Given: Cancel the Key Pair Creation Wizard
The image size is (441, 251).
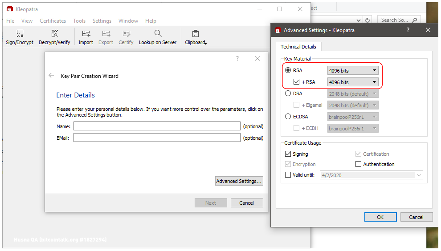Looking at the screenshot, I should pyautogui.click(x=247, y=202).
